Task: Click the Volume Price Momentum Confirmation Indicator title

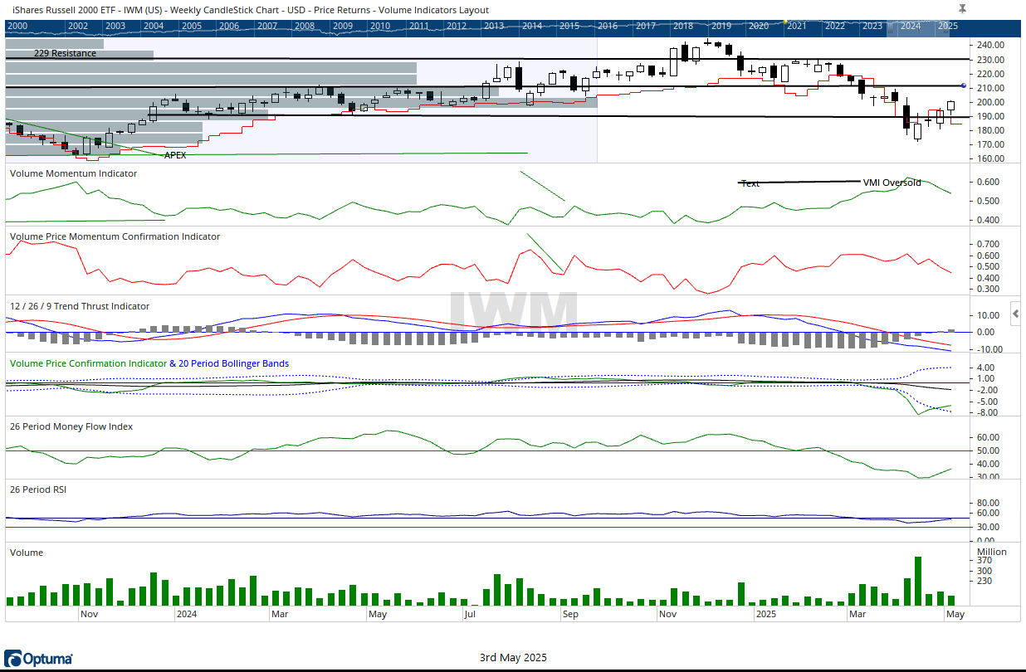Action: click(x=115, y=236)
